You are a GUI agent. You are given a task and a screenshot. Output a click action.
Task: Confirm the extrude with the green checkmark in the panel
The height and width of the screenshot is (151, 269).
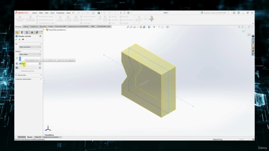pyautogui.click(x=16, y=39)
